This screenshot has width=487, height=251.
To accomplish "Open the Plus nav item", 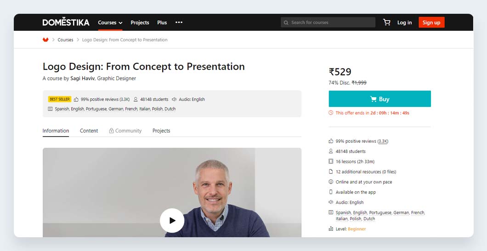I will pyautogui.click(x=162, y=22).
